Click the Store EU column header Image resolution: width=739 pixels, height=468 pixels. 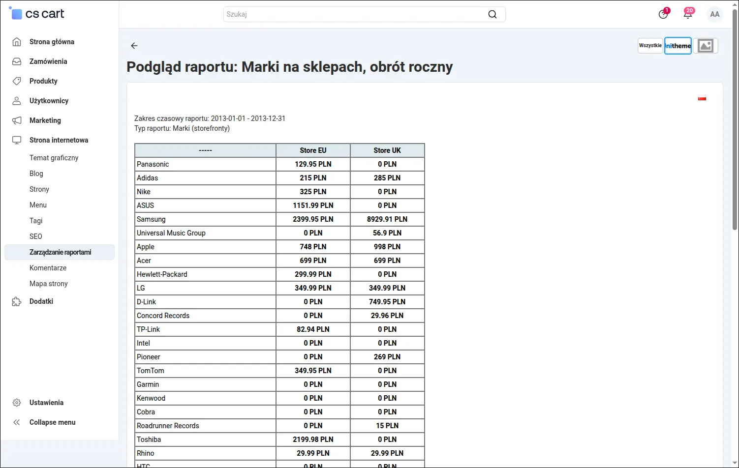(313, 150)
